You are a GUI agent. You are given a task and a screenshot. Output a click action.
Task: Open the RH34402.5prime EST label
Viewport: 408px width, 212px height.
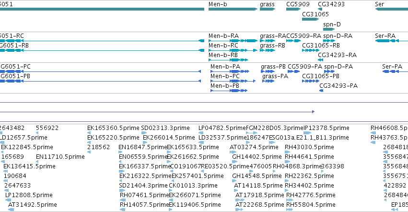pos(309,186)
